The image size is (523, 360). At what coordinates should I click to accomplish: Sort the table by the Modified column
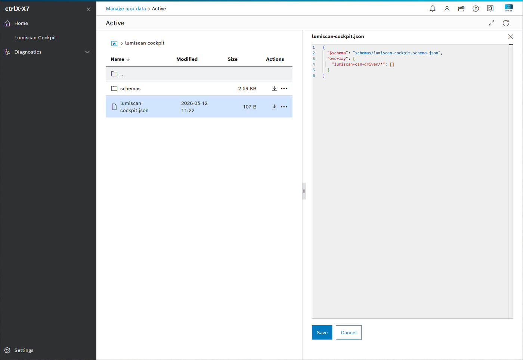coord(187,59)
